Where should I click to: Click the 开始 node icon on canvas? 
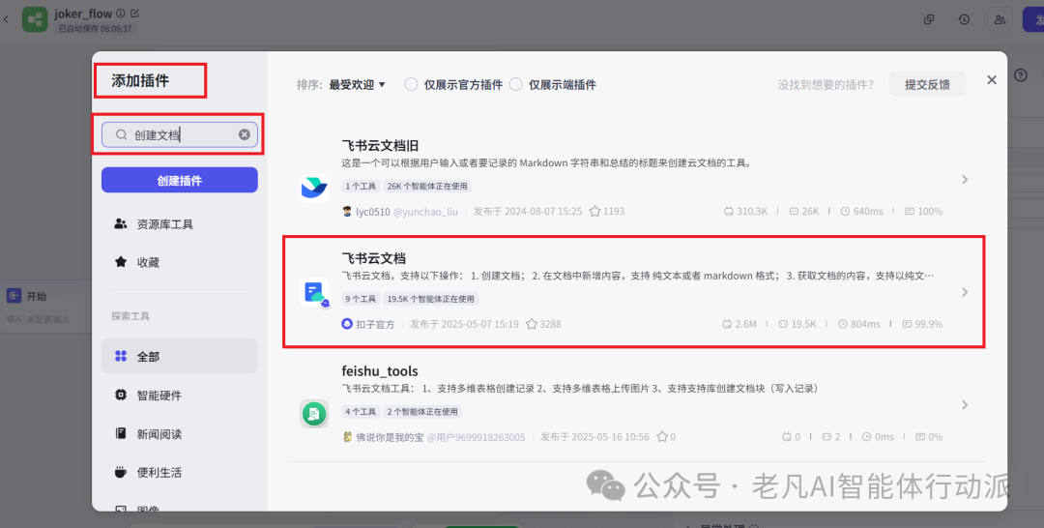pyautogui.click(x=14, y=296)
